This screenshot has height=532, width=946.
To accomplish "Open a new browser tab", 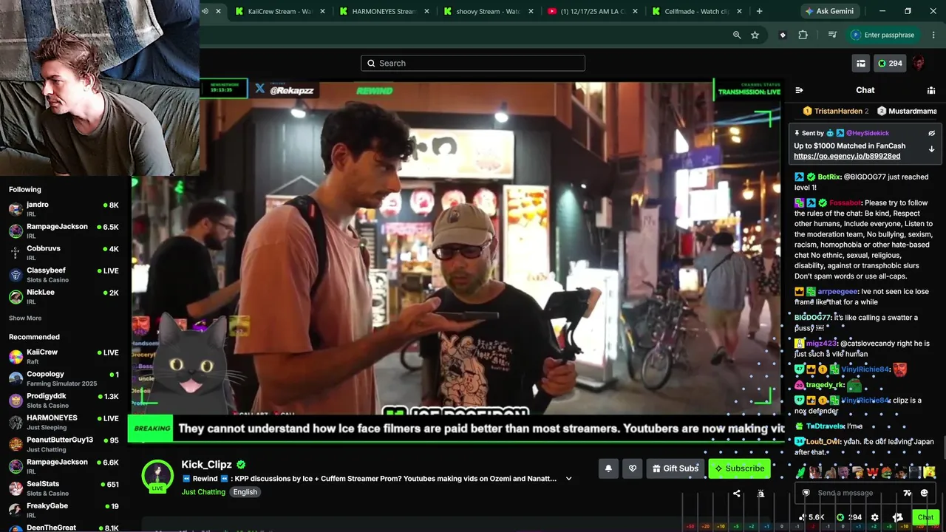I will point(759,11).
